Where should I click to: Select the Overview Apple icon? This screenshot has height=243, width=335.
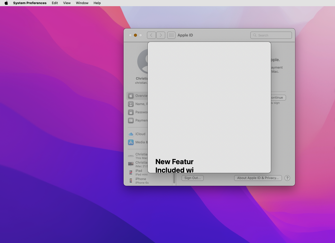point(131,96)
